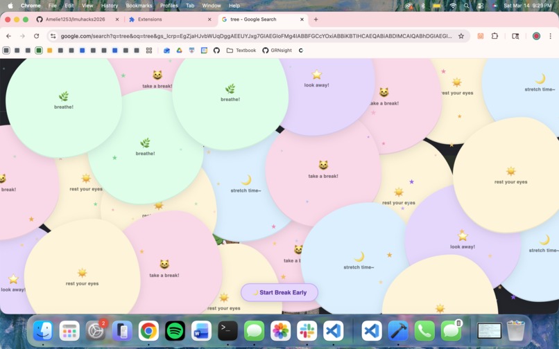Open Photos from the dock
559x349 pixels.
[281, 331]
